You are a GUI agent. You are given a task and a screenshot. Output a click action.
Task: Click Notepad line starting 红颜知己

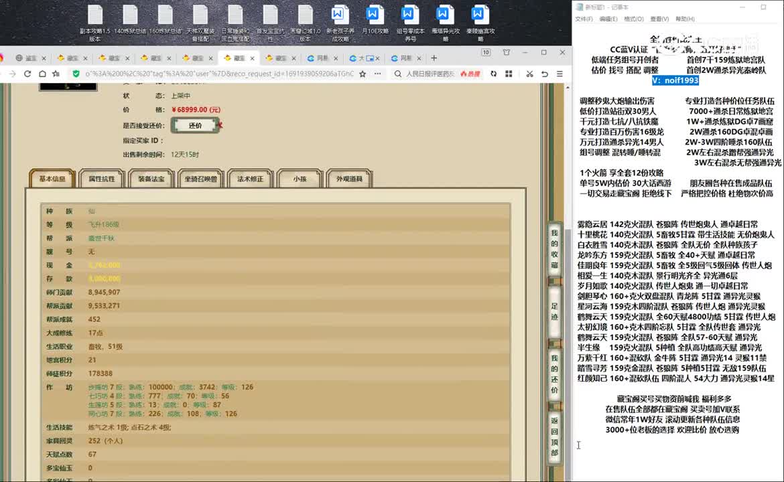(x=675, y=378)
